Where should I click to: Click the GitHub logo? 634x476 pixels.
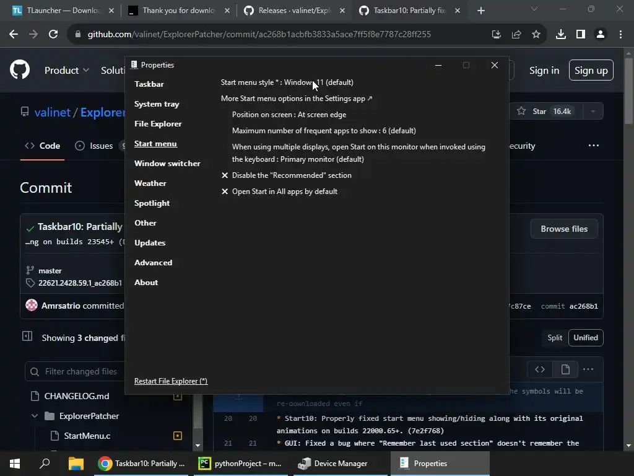20,70
